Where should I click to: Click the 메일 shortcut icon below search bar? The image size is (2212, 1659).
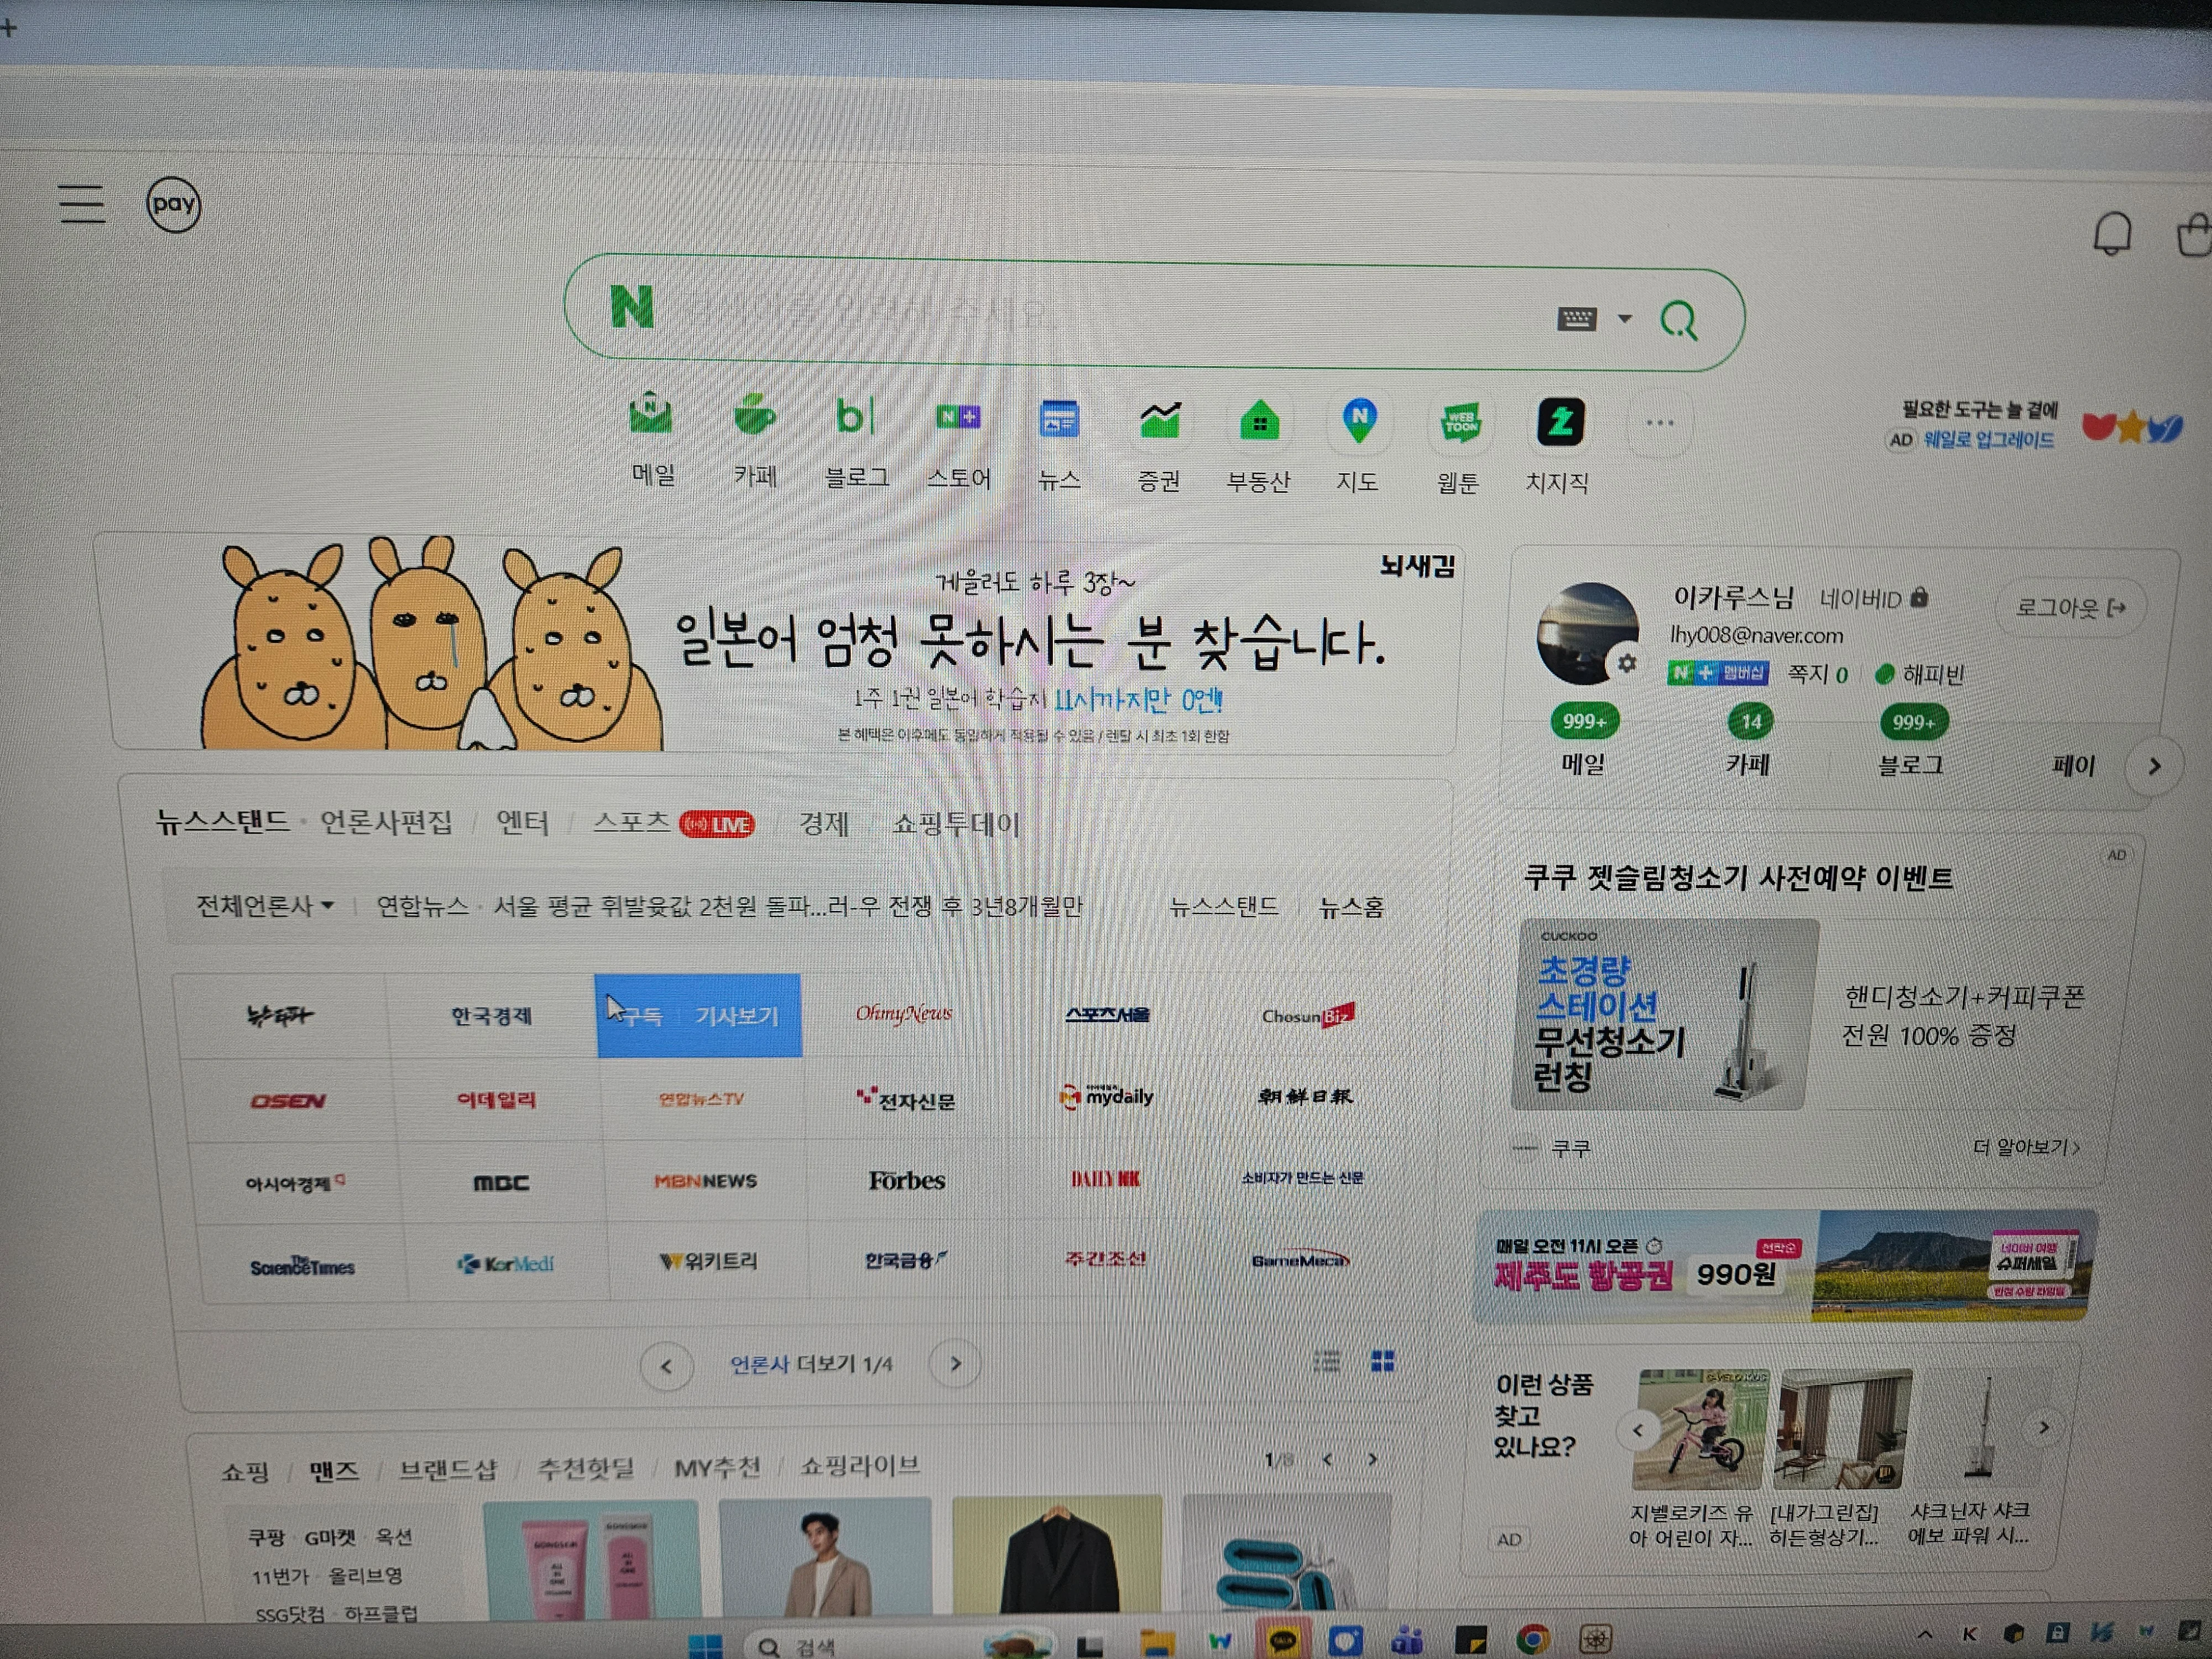pos(651,414)
